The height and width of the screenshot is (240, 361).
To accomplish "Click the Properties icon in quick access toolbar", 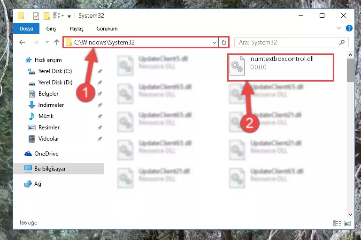I will tap(36, 16).
